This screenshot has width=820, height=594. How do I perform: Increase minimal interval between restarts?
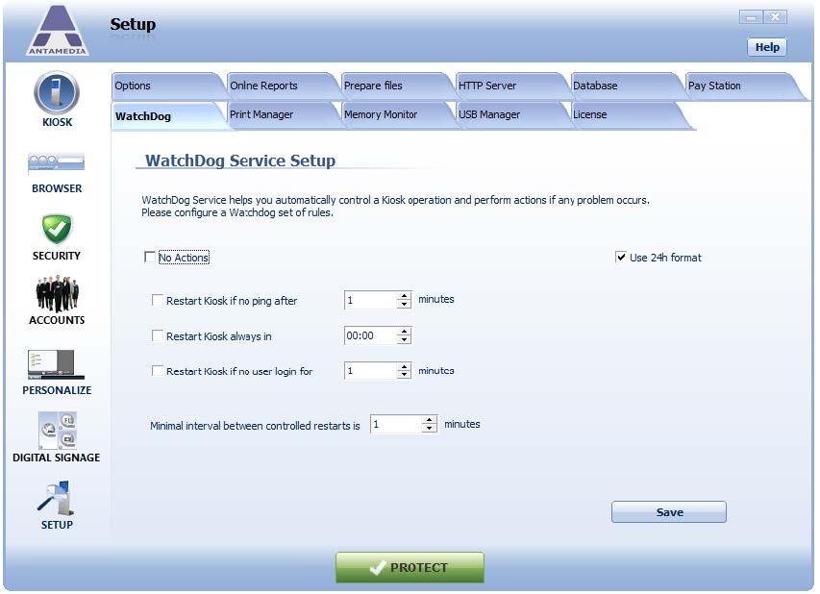click(430, 420)
